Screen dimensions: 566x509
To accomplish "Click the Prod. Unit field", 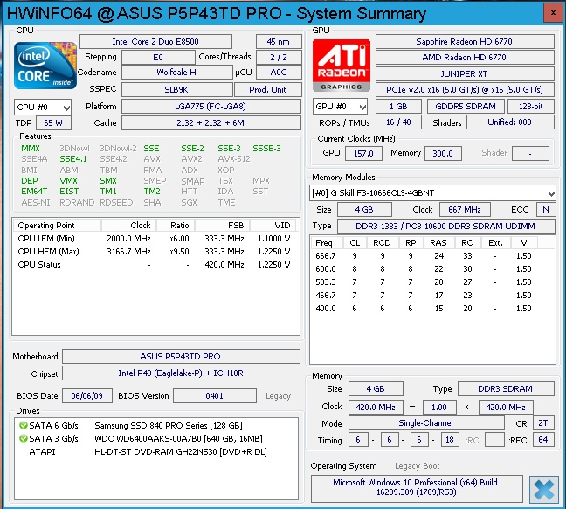I will pos(268,90).
